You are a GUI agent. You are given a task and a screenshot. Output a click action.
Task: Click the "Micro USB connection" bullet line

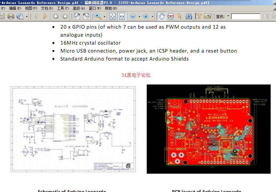pos(149,51)
